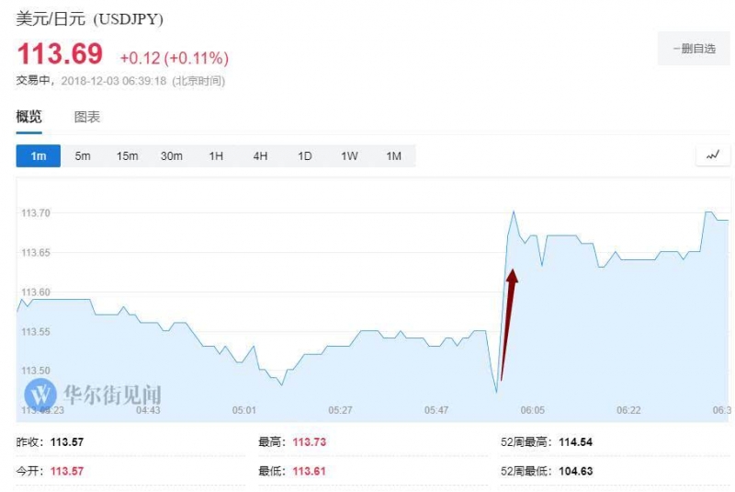Switch chart to 1W interval
The image size is (735, 492).
click(349, 155)
